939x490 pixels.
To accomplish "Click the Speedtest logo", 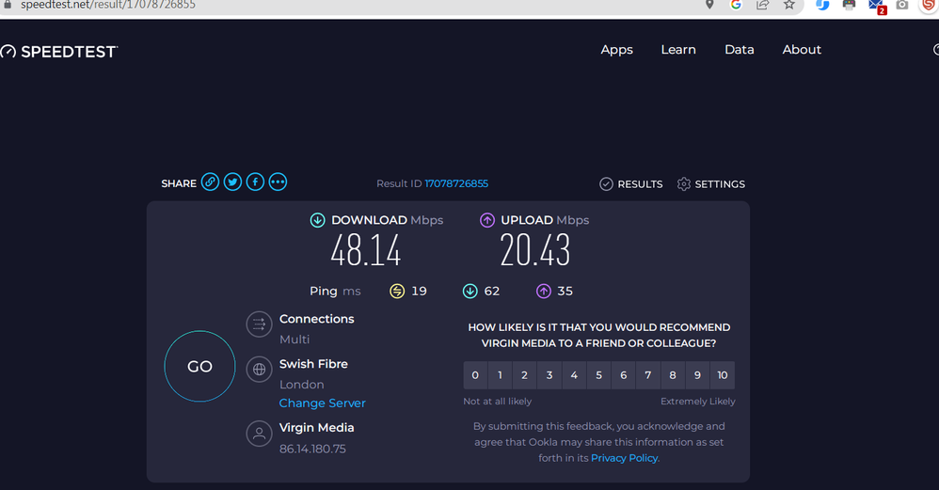I will pyautogui.click(x=58, y=52).
